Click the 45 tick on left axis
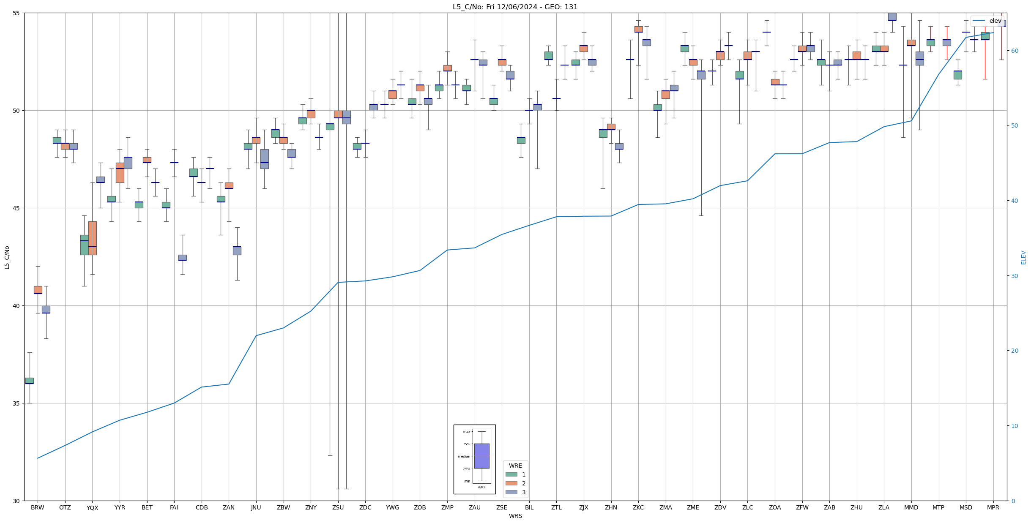Screen dimensions: 1031x523 17,208
